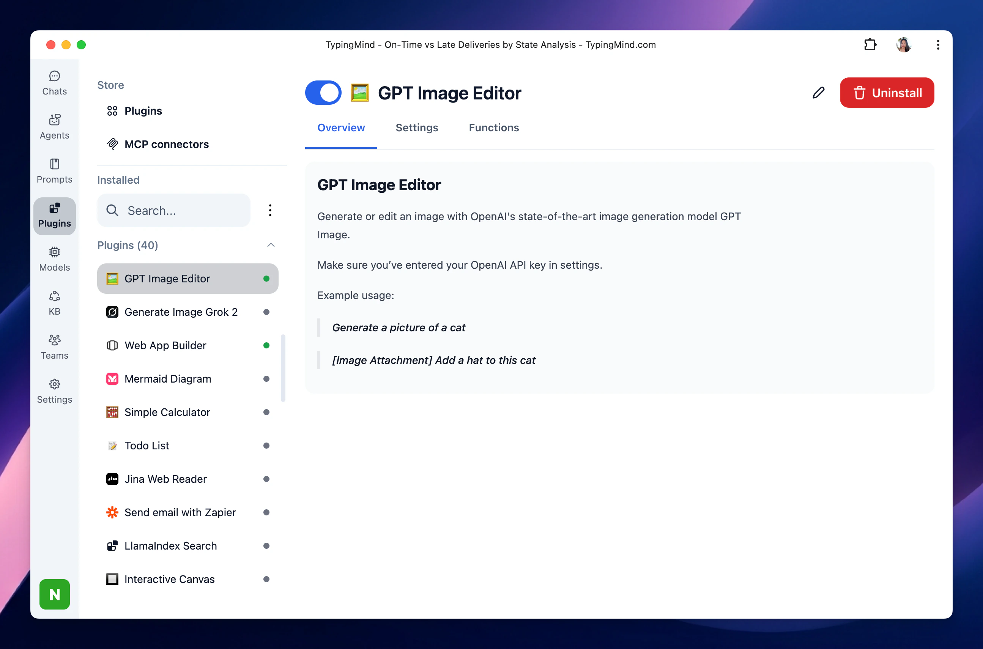Click the gray status dot for Send email with Zapier
Image resolution: width=983 pixels, height=649 pixels.
[x=266, y=512]
